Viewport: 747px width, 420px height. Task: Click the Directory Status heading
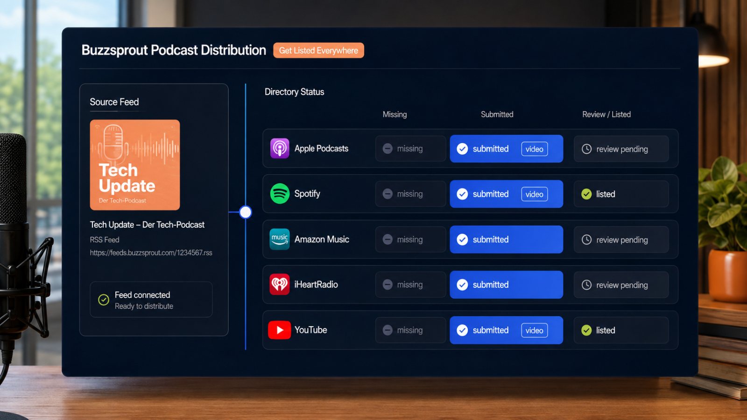(x=294, y=92)
